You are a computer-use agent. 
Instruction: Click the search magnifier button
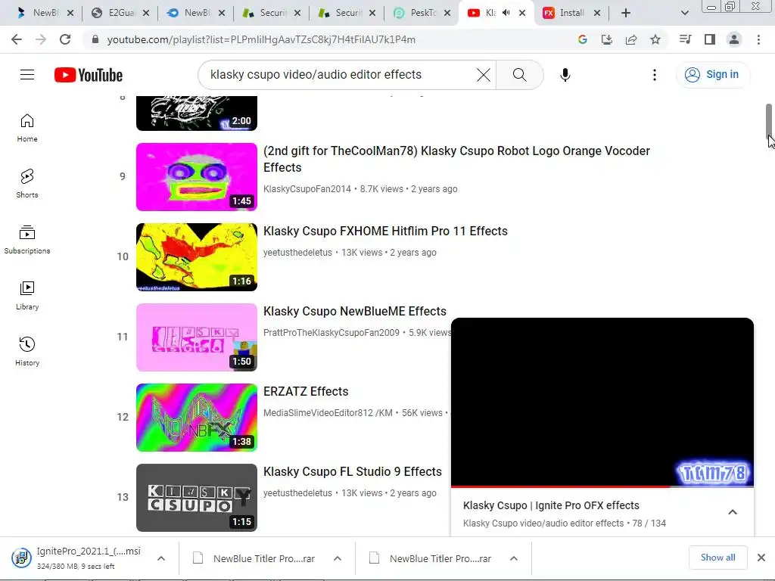519,75
